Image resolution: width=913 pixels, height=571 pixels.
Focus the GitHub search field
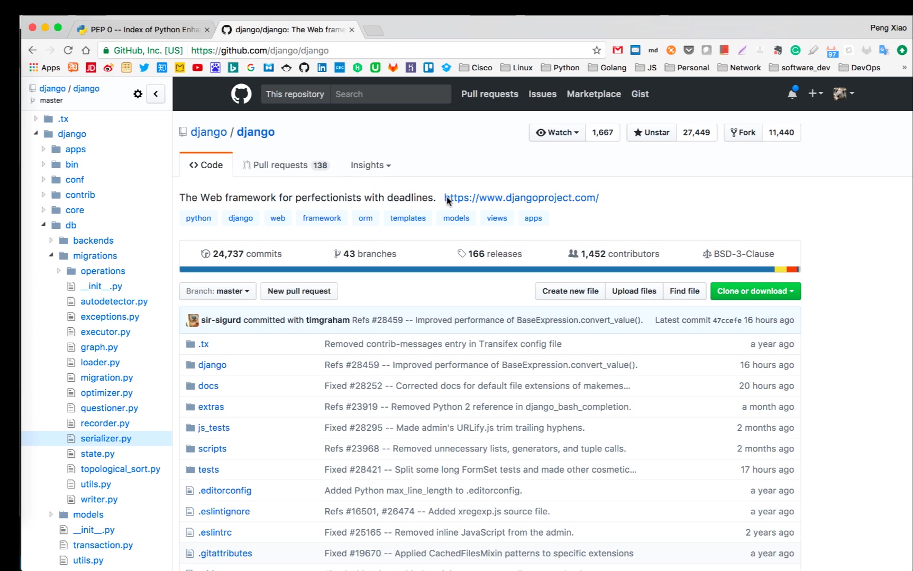point(390,94)
